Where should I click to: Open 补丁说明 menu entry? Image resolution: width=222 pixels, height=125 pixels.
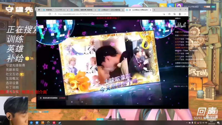(12, 87)
